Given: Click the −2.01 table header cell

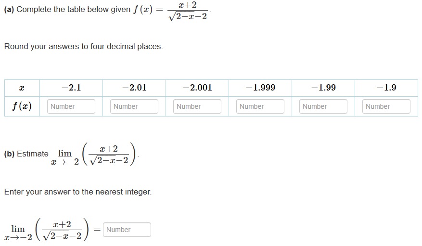Looking at the screenshot, I should [x=134, y=88].
